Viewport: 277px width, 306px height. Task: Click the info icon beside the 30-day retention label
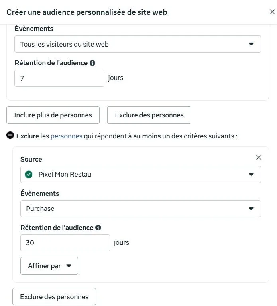98,228
